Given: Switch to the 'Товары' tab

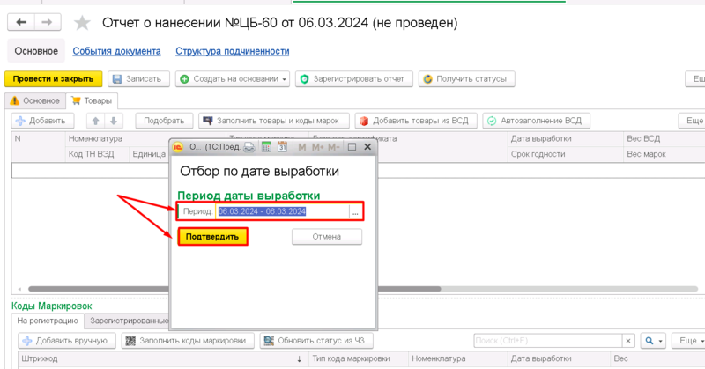Looking at the screenshot, I should (x=91, y=101).
